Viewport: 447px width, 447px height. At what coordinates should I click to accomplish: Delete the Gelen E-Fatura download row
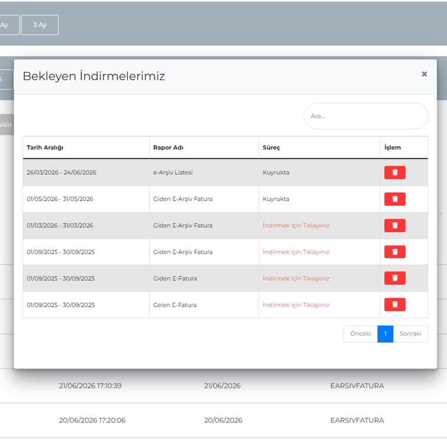click(x=395, y=305)
